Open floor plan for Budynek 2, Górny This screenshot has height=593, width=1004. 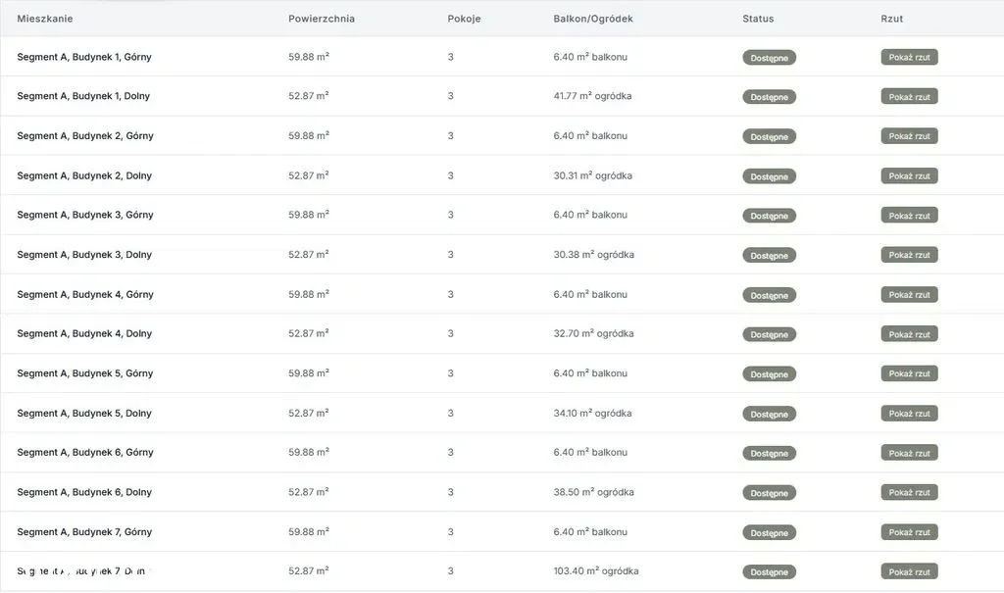[x=909, y=136]
